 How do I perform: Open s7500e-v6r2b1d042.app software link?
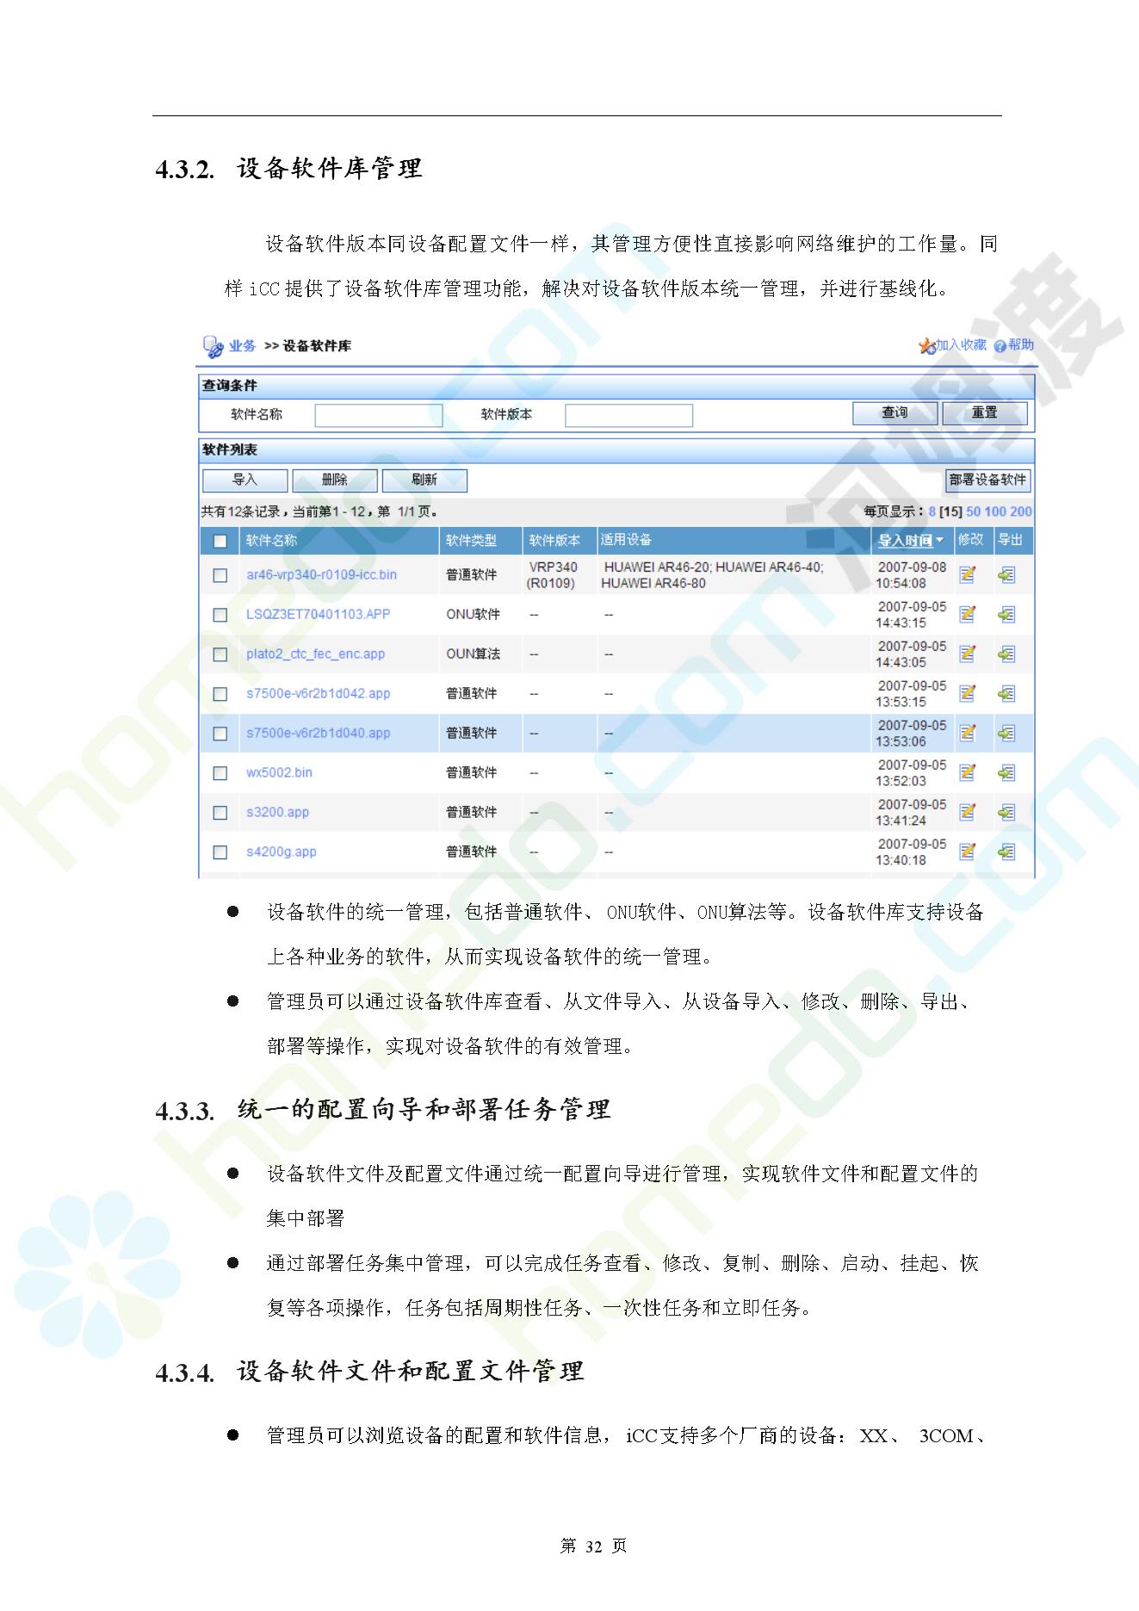tap(318, 693)
